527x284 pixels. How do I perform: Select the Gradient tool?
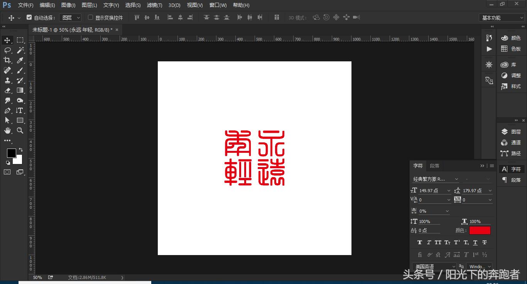[x=20, y=90]
